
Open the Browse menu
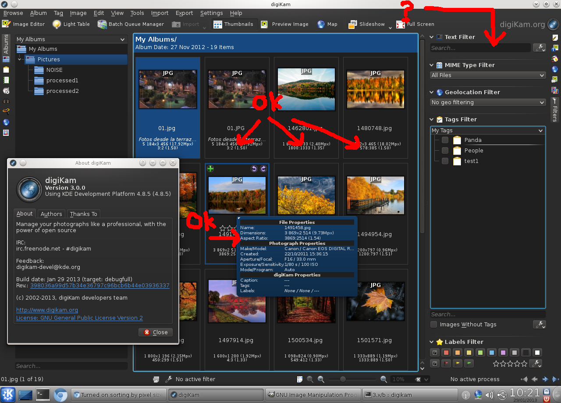[x=13, y=13]
